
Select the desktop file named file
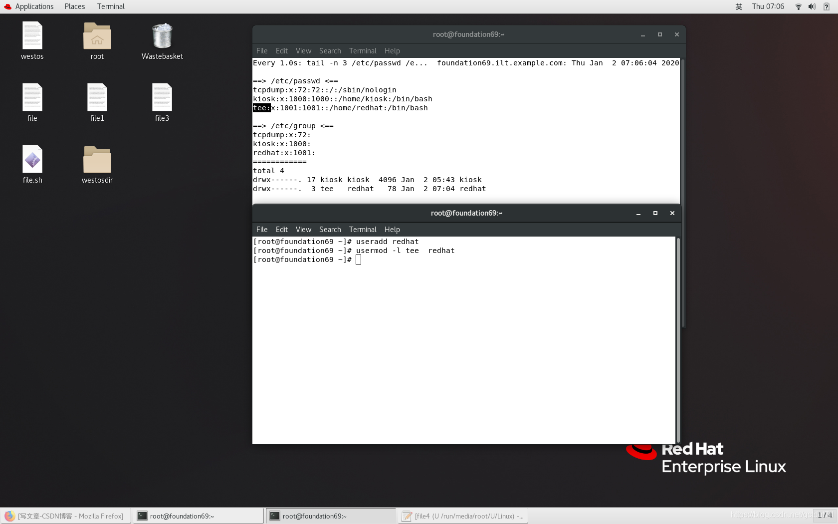tap(32, 103)
